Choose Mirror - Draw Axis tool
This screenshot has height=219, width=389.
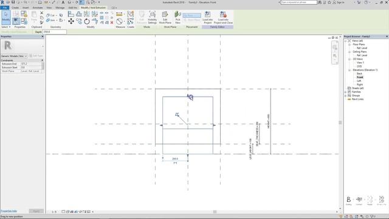click(x=95, y=14)
